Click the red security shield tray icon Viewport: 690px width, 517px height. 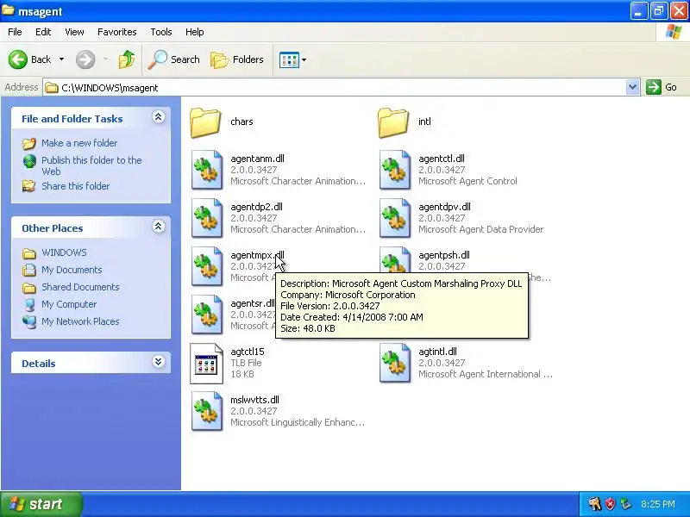click(x=610, y=504)
